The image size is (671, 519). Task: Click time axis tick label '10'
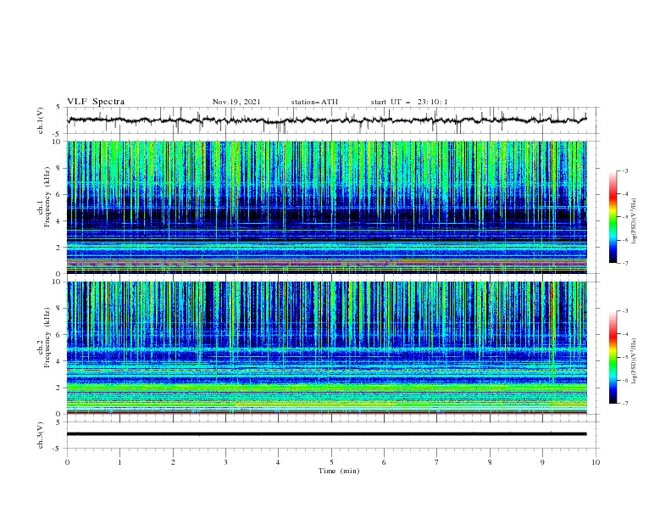tap(596, 462)
